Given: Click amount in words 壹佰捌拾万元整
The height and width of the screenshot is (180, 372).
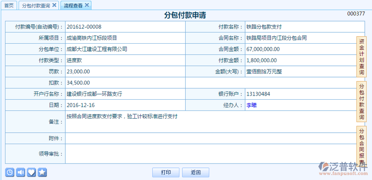Looking at the screenshot, I should 264,72.
